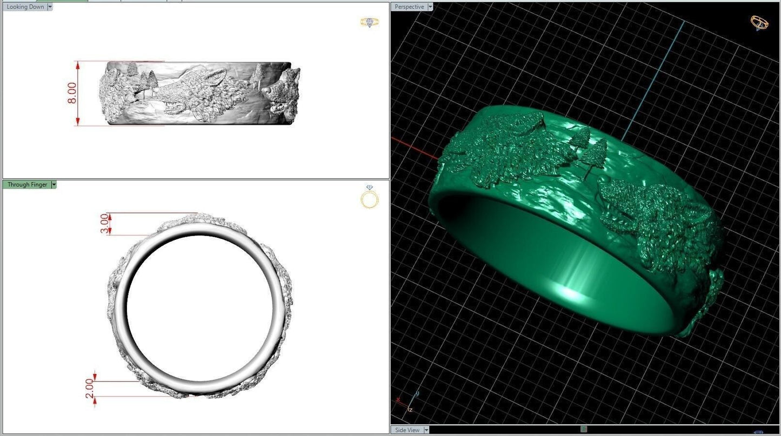Click the Through Finger viewport label

(x=27, y=185)
